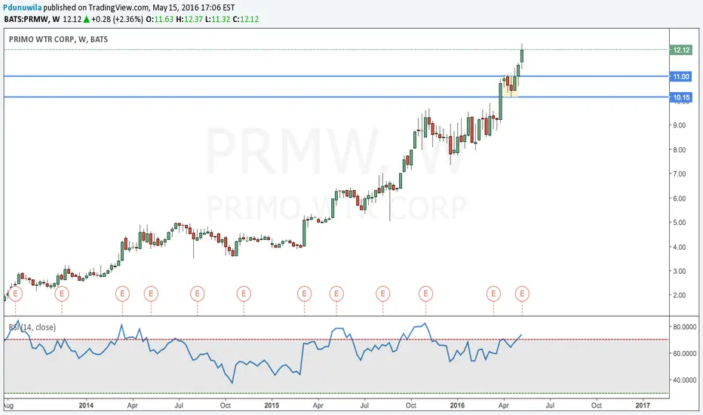Click the 8.00 price axis label
This screenshot has height=415, width=703.
coord(679,150)
